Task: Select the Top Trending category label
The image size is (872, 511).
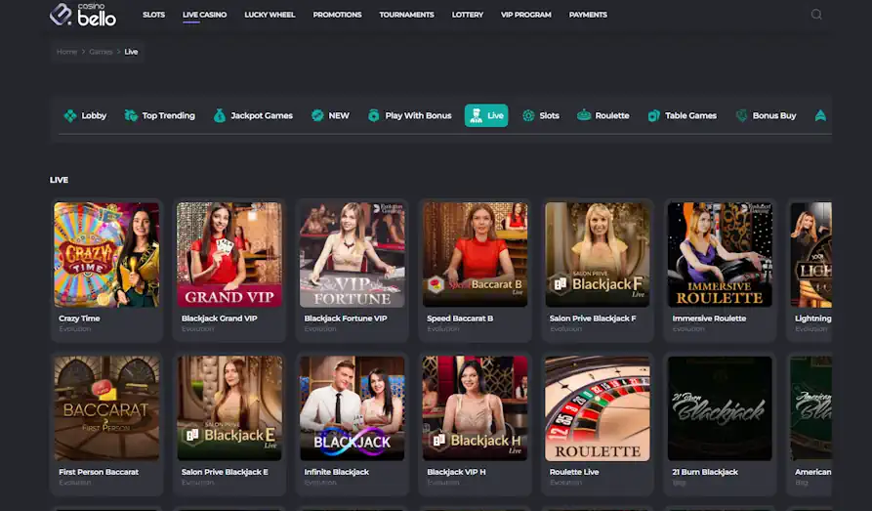Action: [169, 116]
